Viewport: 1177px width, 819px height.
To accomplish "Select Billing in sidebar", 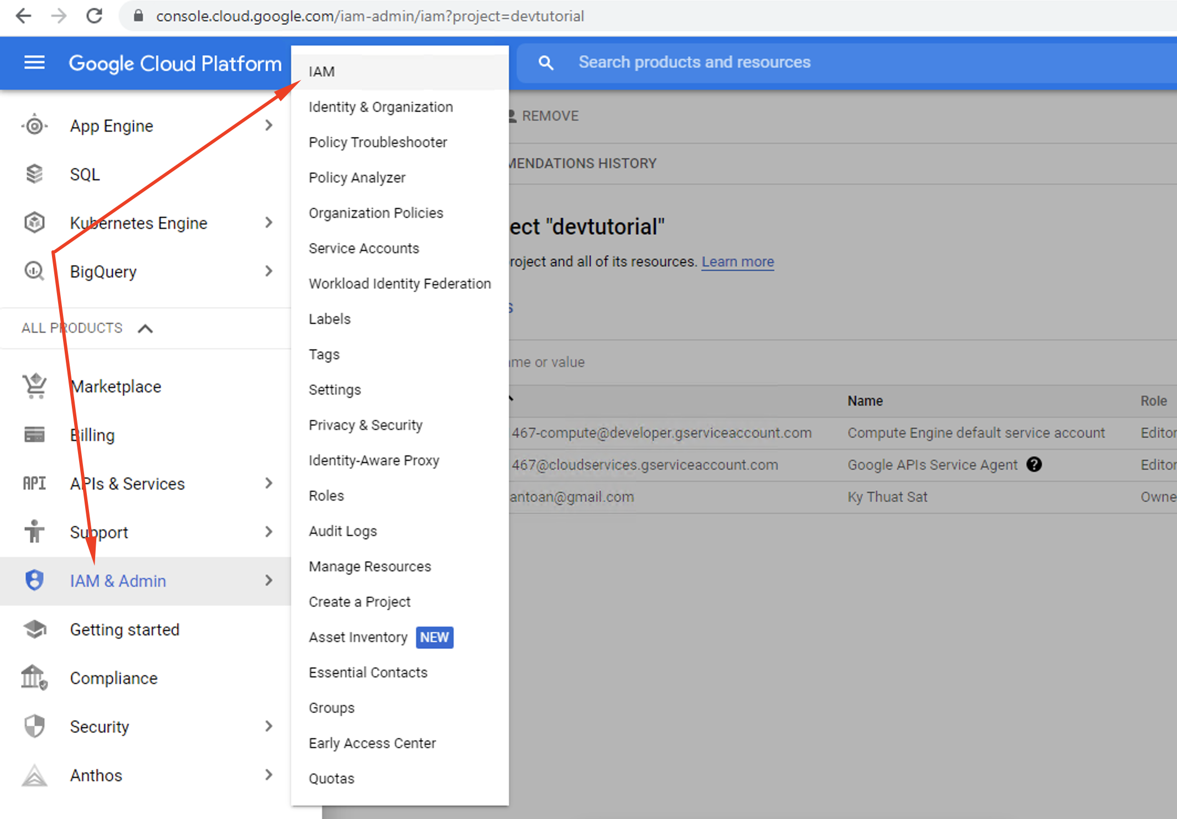I will 145,435.
